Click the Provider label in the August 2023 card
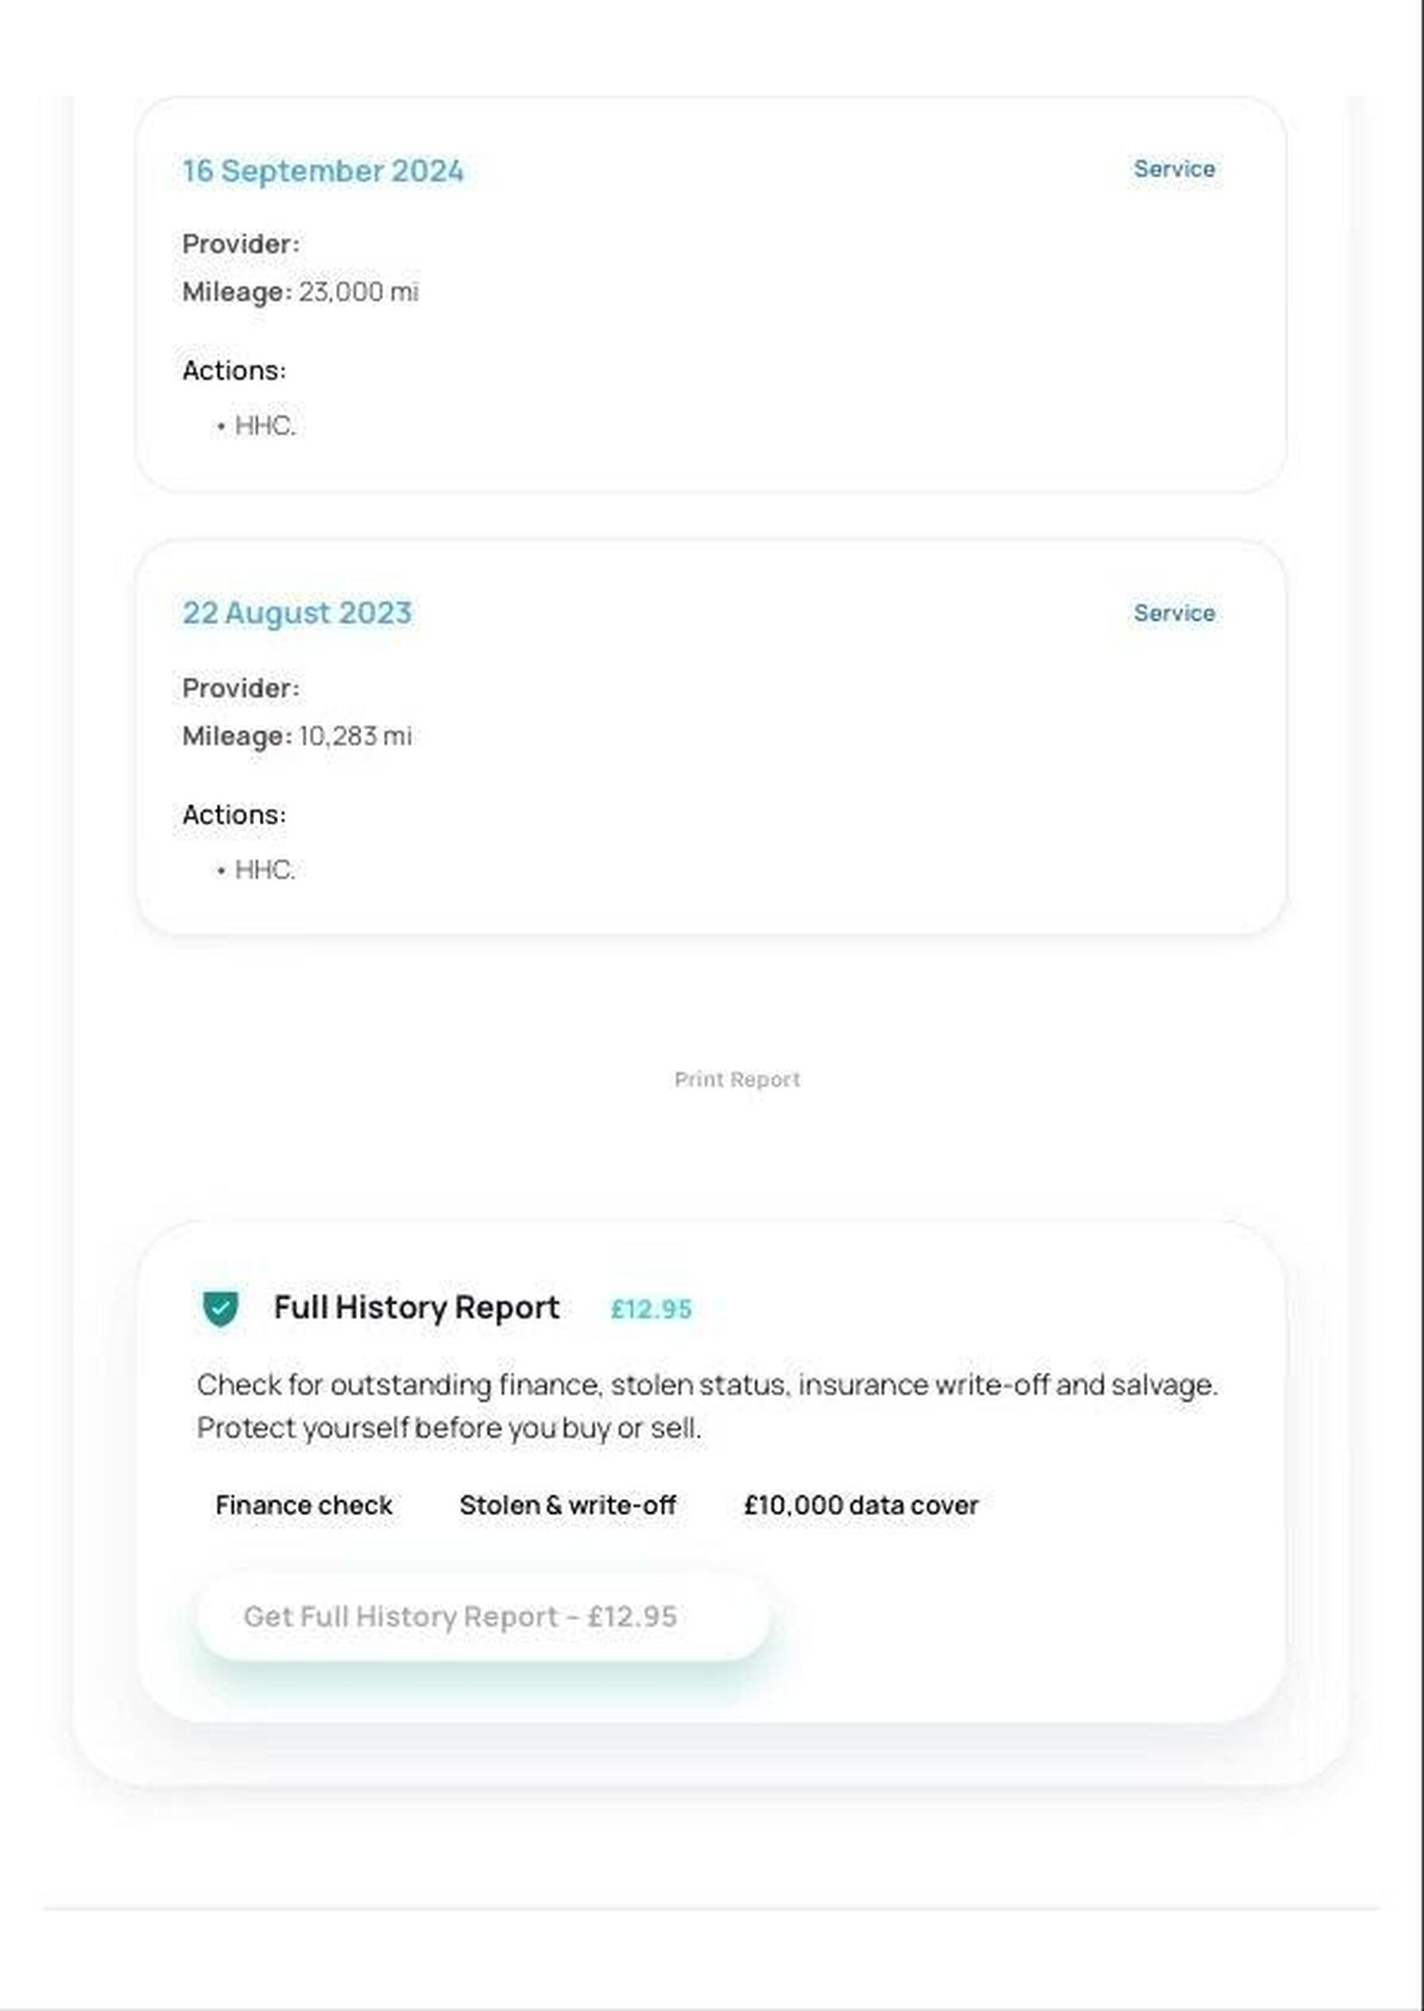 240,688
